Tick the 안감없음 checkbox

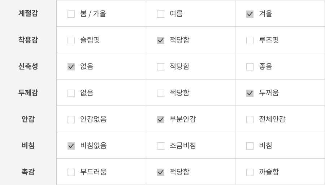[71, 120]
